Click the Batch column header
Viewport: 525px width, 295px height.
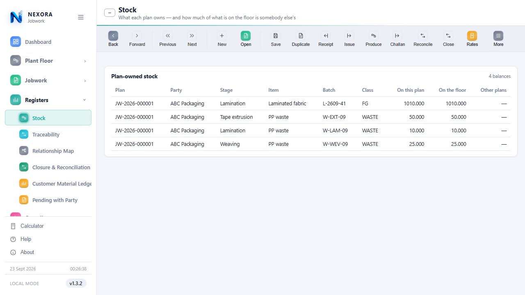coord(329,90)
